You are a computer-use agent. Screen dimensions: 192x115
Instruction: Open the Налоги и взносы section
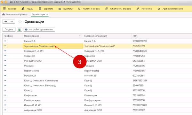tap(89, 9)
